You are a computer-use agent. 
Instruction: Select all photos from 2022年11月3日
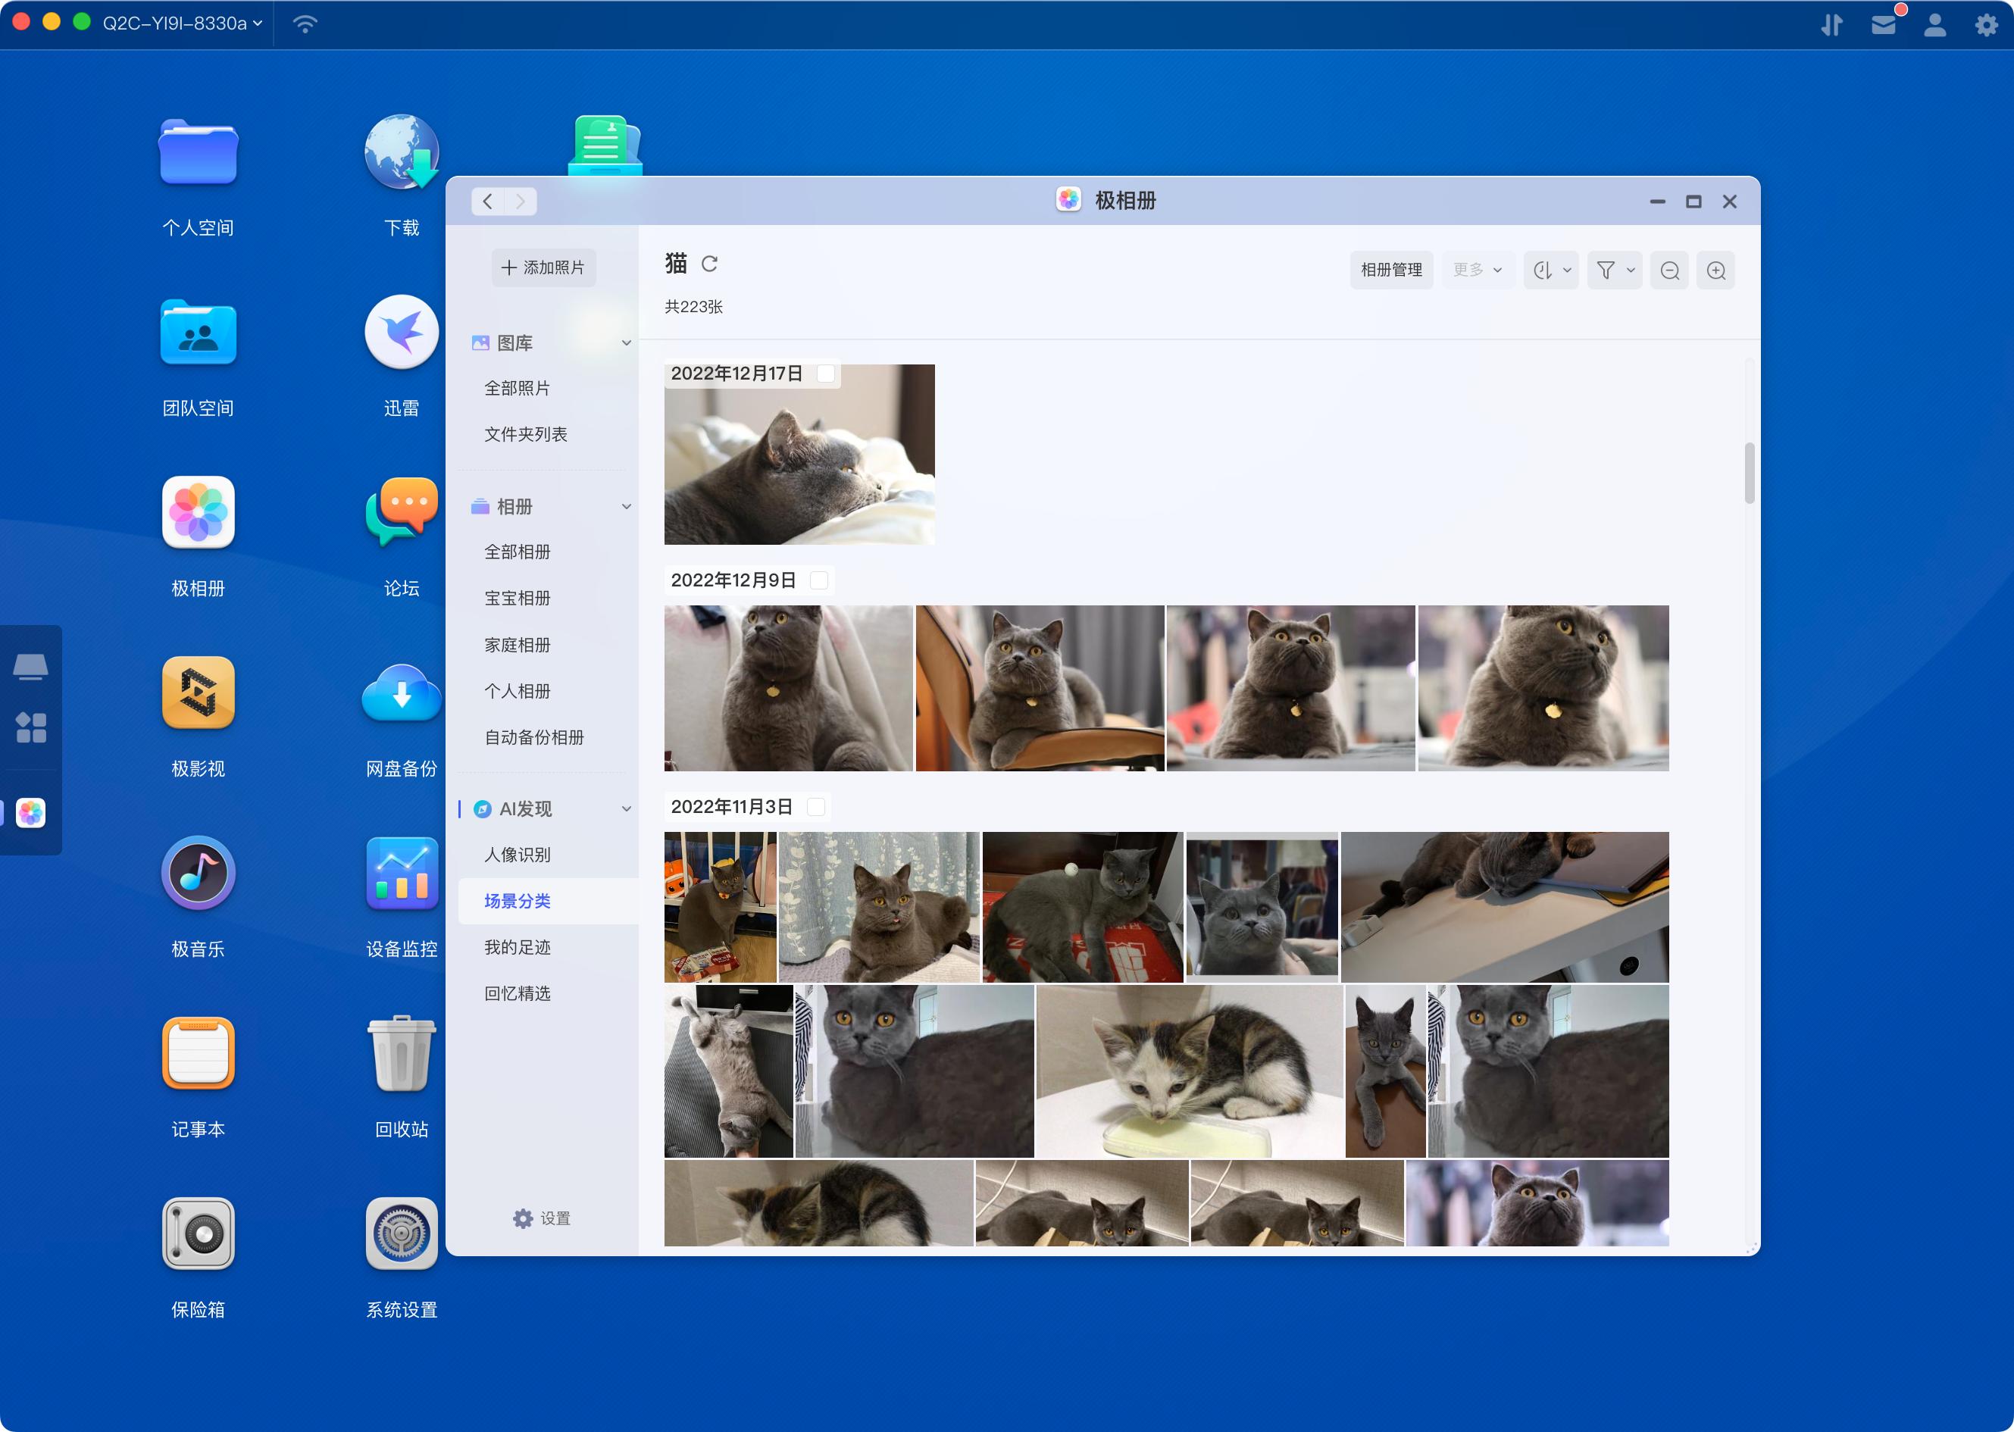pyautogui.click(x=815, y=807)
